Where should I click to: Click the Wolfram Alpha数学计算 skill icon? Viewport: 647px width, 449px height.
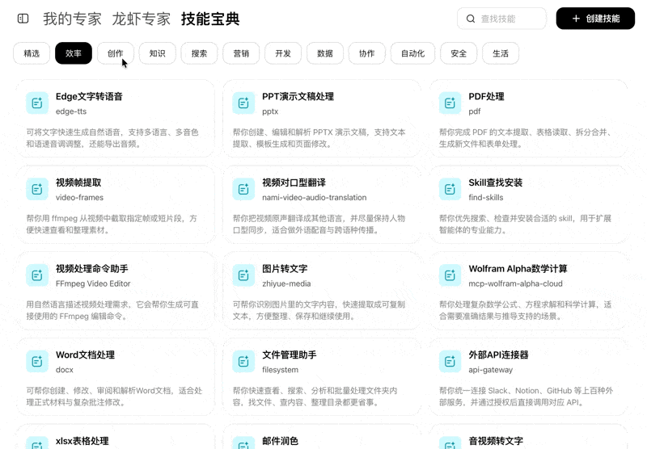(x=450, y=275)
